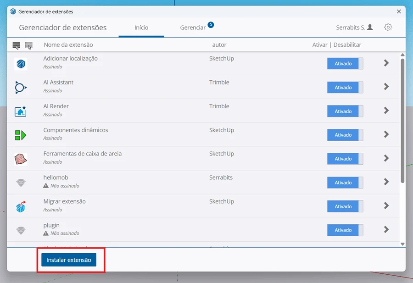Image resolution: width=413 pixels, height=283 pixels.
Task: Click the SketchUp logo in title bar
Action: pyautogui.click(x=13, y=11)
